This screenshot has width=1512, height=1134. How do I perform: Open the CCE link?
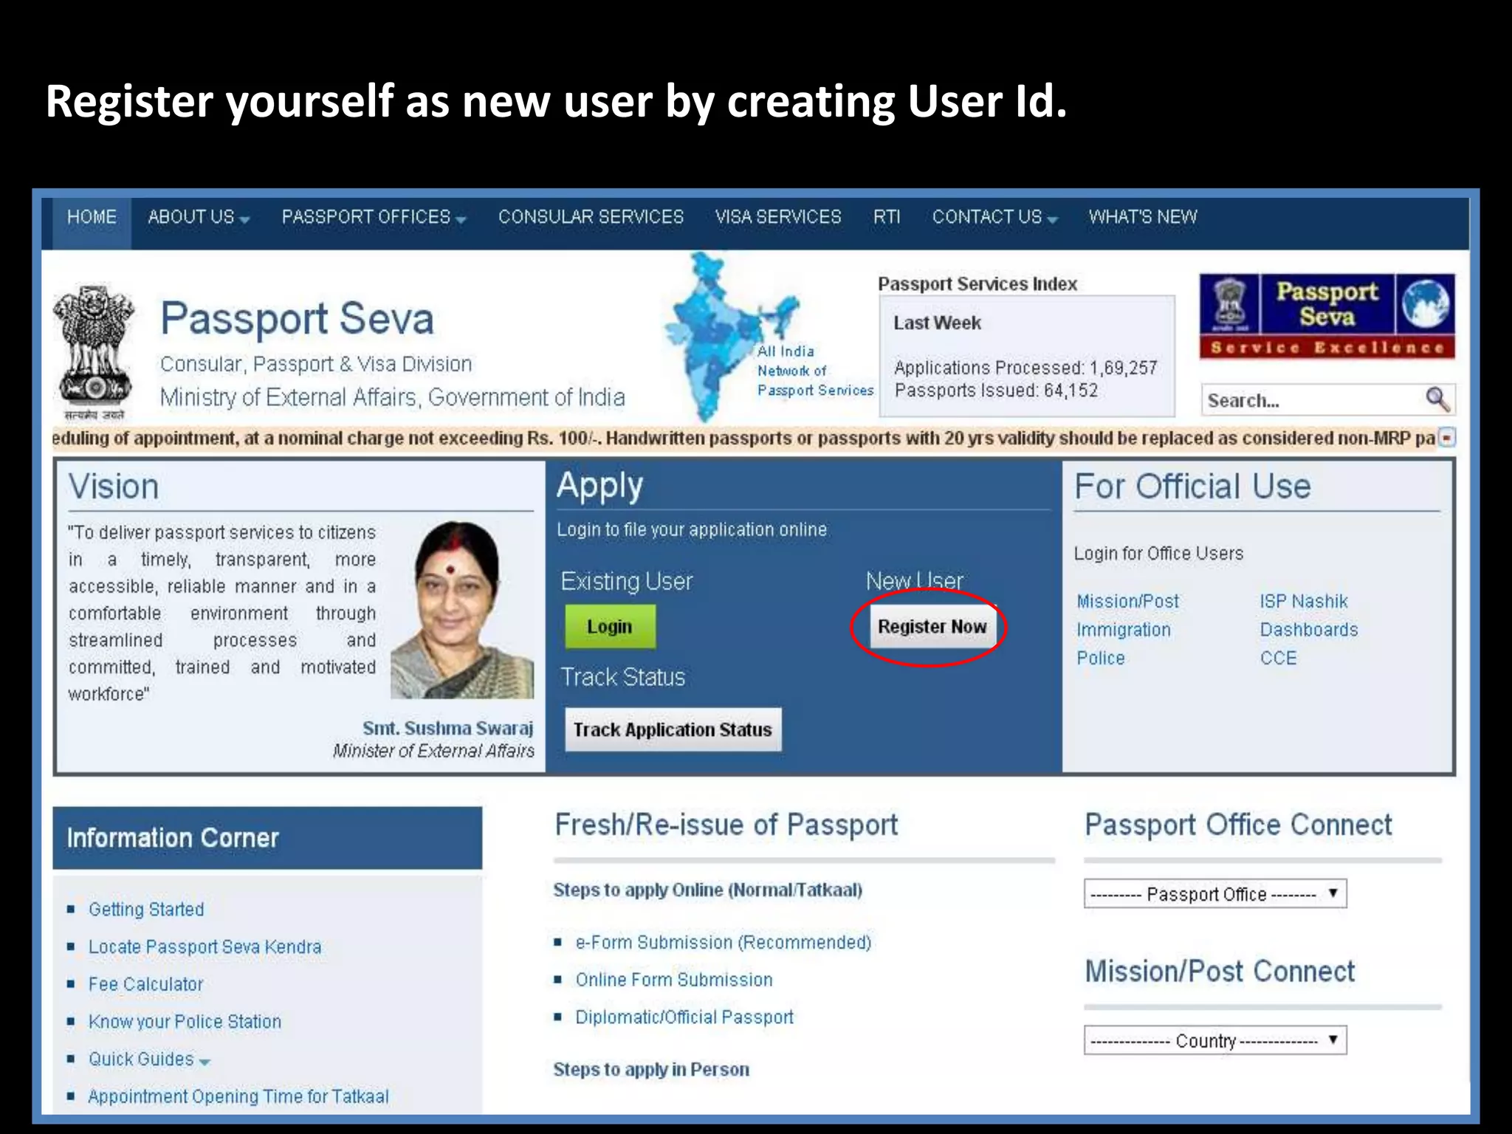(x=1278, y=658)
